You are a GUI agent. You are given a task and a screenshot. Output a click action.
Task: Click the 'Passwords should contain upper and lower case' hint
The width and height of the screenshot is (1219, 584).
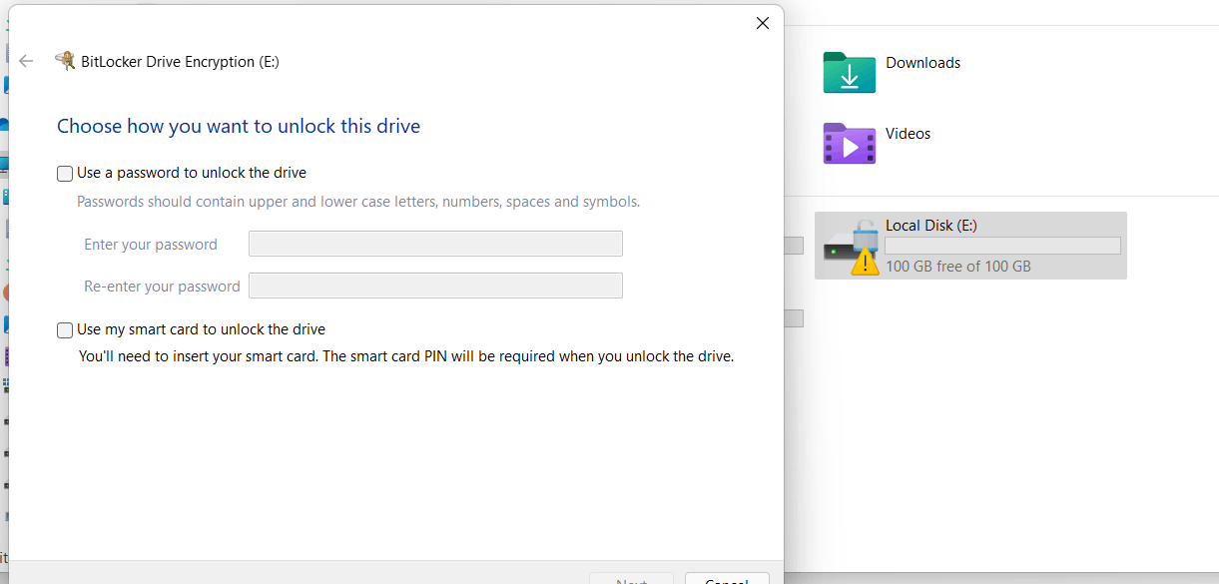point(358,202)
